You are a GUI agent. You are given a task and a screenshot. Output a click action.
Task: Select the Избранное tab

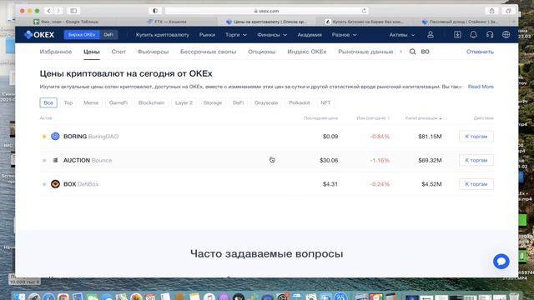56,52
